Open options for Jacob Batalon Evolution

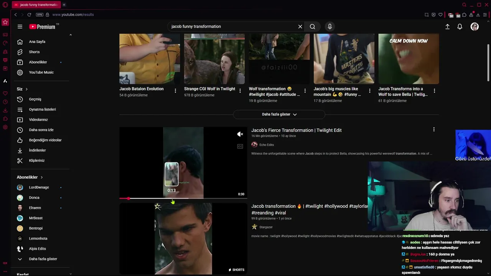click(x=175, y=91)
